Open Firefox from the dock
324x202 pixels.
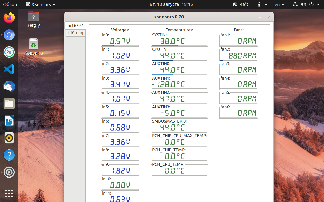[9, 18]
